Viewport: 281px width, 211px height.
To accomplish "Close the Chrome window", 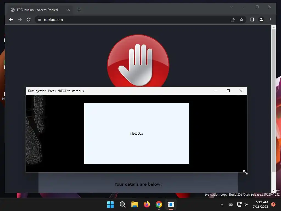I will (x=270, y=7).
